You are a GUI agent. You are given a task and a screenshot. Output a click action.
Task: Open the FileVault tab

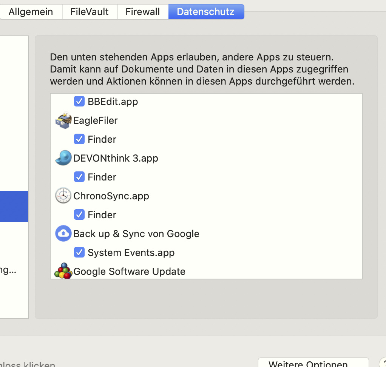pos(90,12)
